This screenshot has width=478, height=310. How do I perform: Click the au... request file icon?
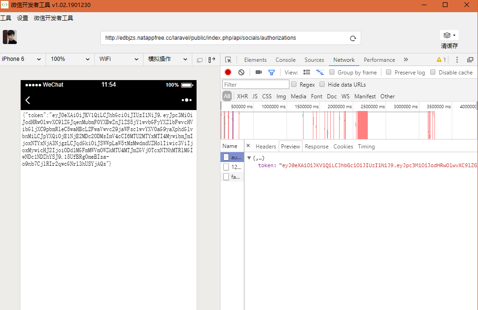pyautogui.click(x=226, y=157)
